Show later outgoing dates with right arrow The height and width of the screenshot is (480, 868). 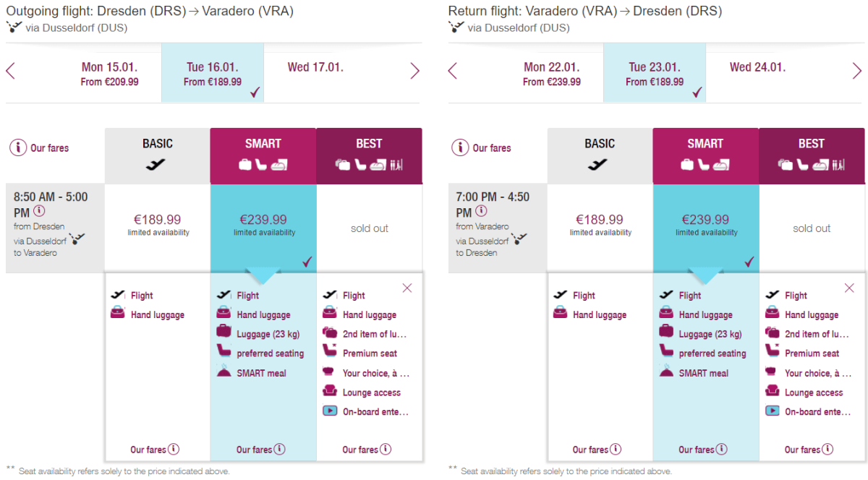pos(414,71)
